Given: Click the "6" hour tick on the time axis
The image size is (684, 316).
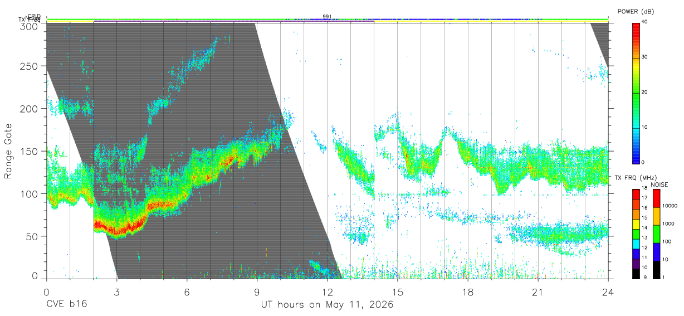Looking at the screenshot, I should [187, 292].
